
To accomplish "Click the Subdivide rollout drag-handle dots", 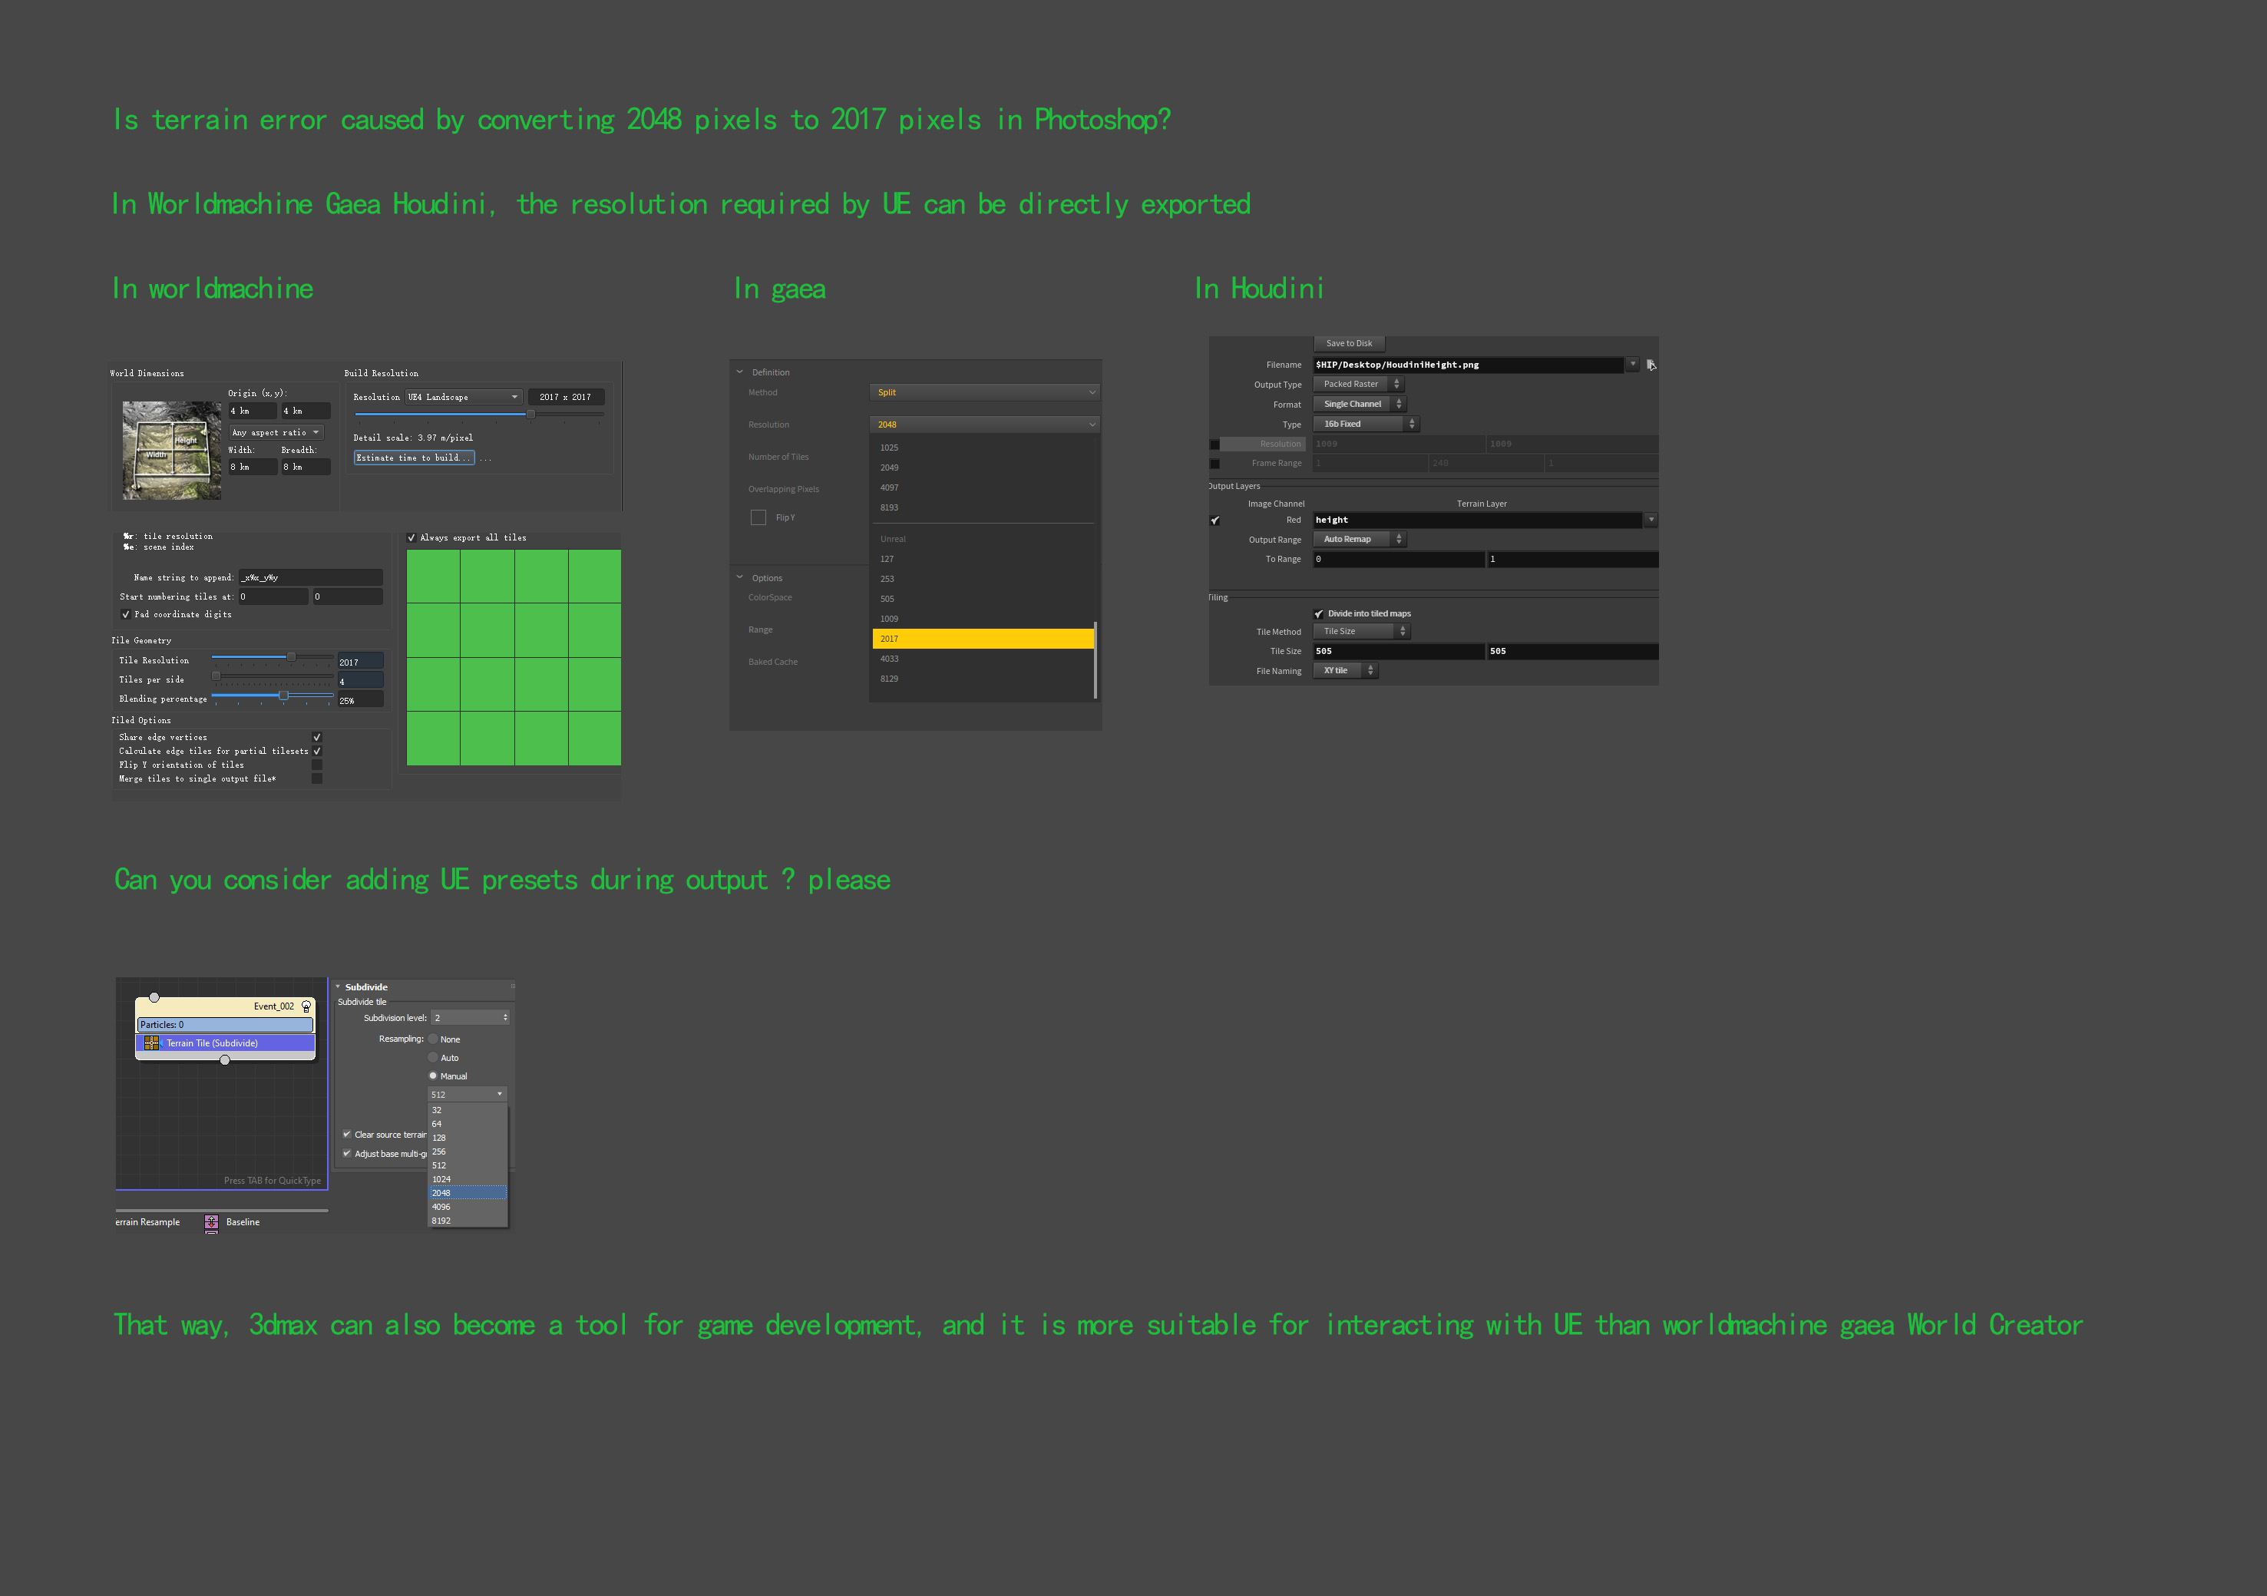I will click(513, 986).
